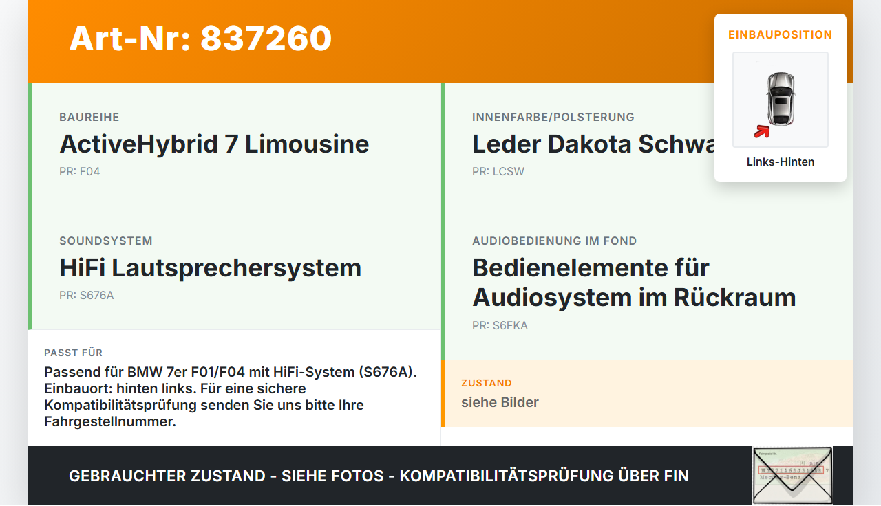Image resolution: width=881 pixels, height=506 pixels.
Task: Click the Audiobedienung im Fond label
Action: (x=555, y=241)
